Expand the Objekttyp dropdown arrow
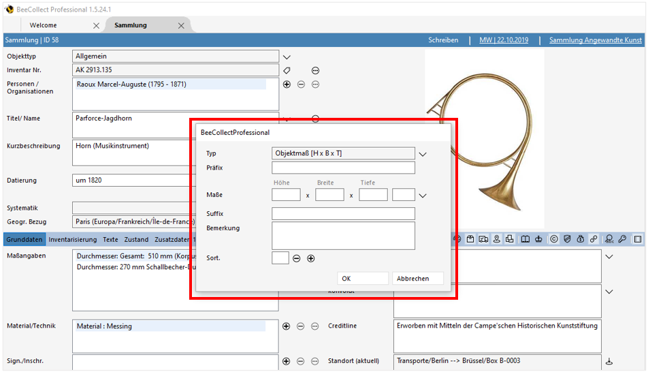 287,57
